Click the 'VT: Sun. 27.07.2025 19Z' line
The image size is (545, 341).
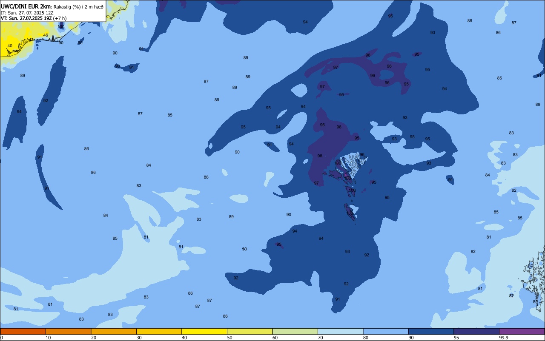coord(26,18)
